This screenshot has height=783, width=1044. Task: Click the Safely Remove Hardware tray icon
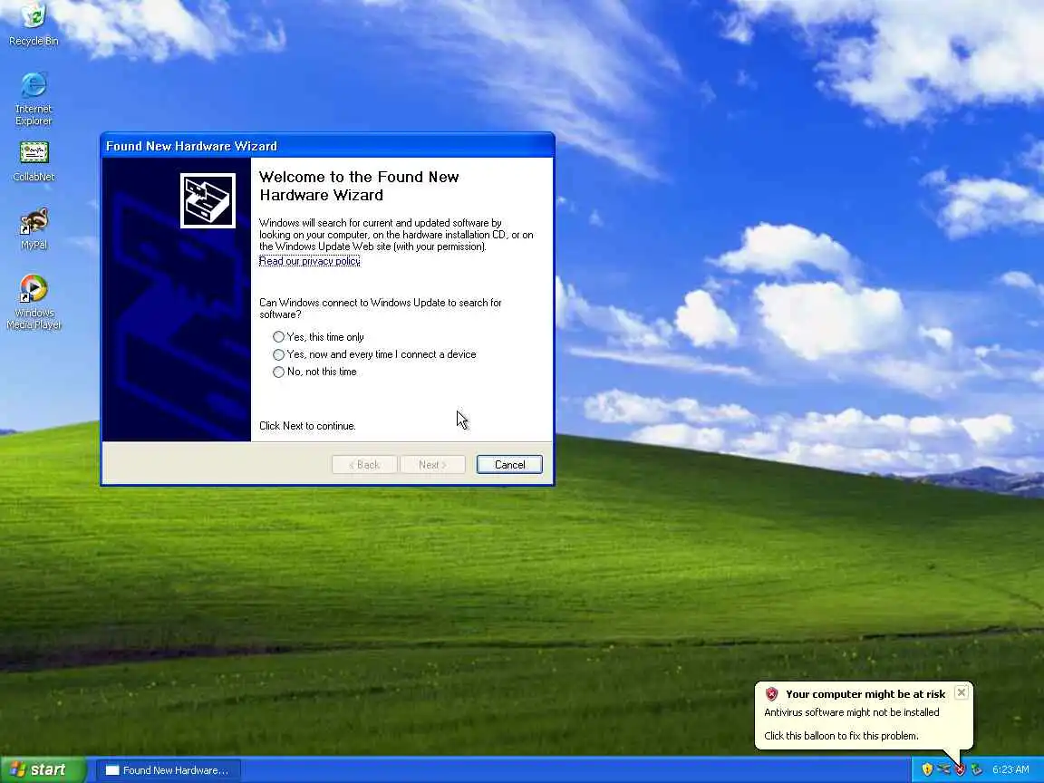coord(977,769)
